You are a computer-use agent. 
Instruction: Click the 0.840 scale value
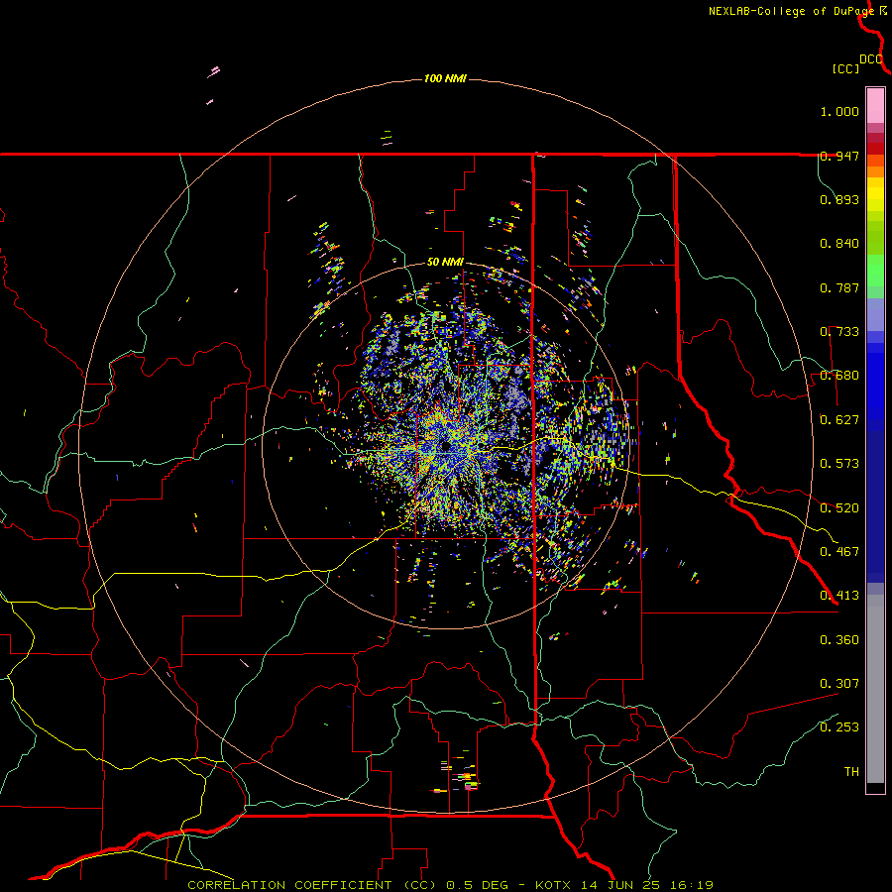[x=839, y=244]
